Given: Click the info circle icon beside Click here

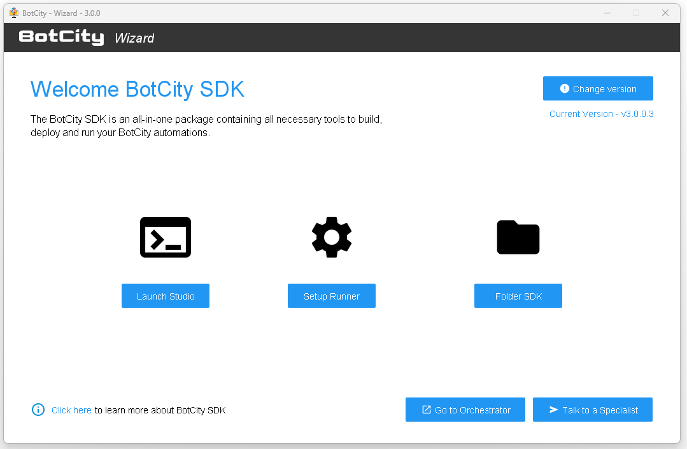Looking at the screenshot, I should point(38,410).
